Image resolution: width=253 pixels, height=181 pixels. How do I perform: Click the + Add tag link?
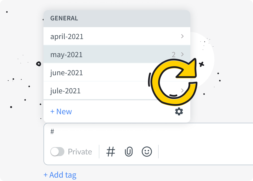click(60, 175)
